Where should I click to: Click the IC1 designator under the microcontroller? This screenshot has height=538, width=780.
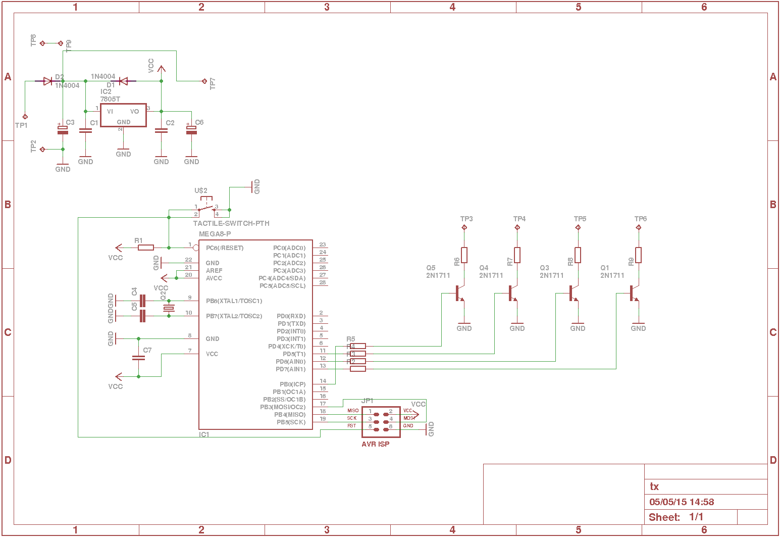click(204, 434)
